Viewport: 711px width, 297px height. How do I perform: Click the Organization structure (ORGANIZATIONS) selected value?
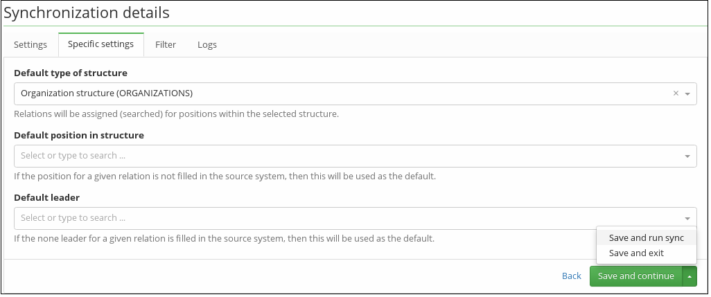click(107, 93)
